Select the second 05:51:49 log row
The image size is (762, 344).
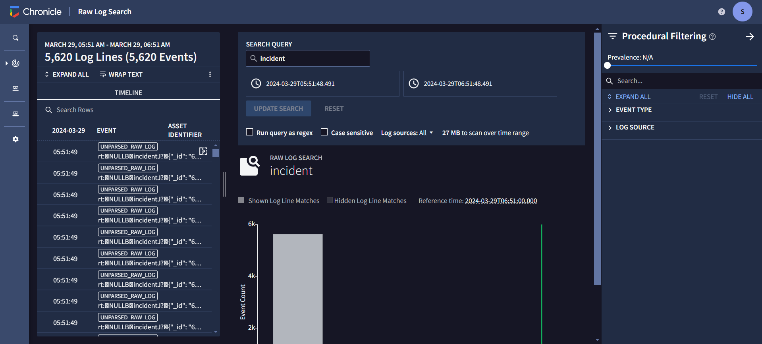click(x=124, y=173)
